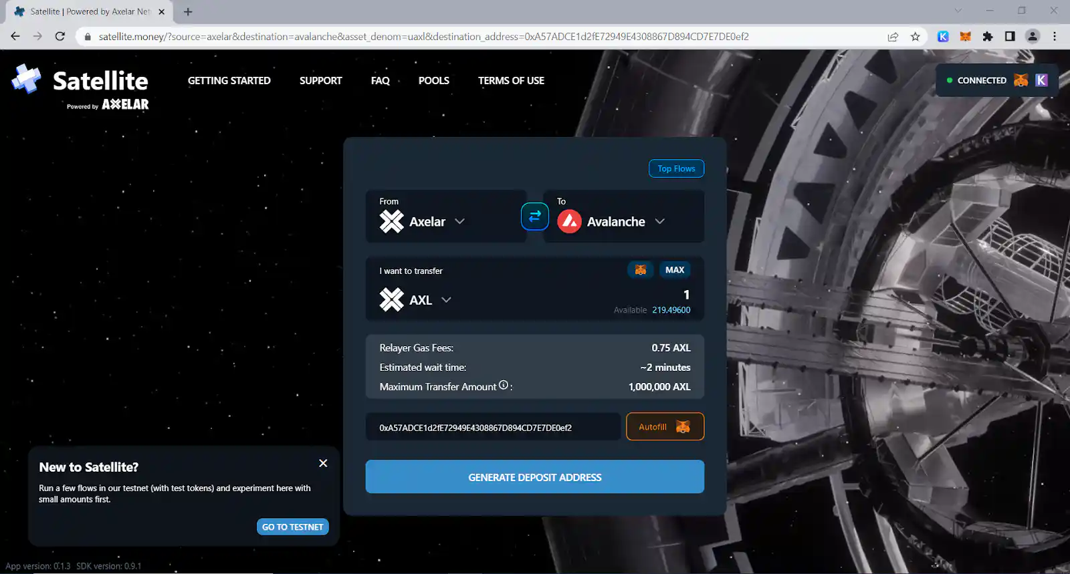Click 'Powered by AXELAR' text

[108, 105]
